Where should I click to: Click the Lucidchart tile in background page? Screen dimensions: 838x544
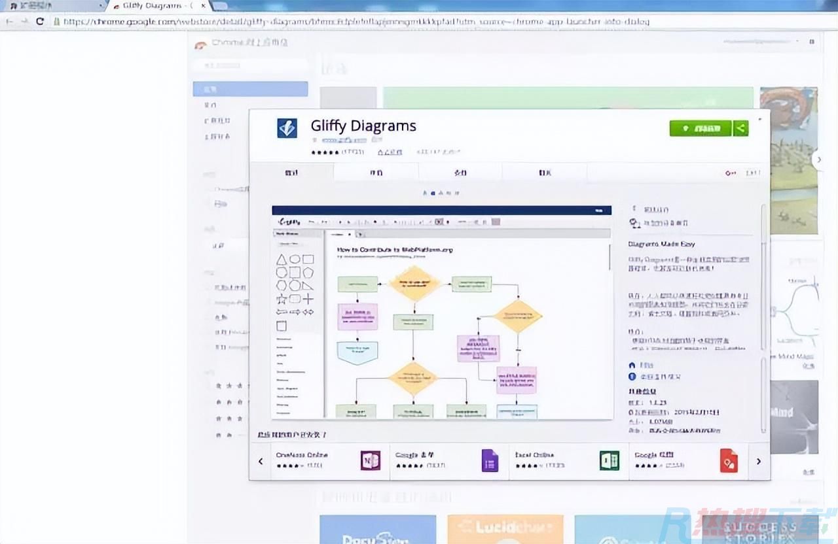point(505,529)
